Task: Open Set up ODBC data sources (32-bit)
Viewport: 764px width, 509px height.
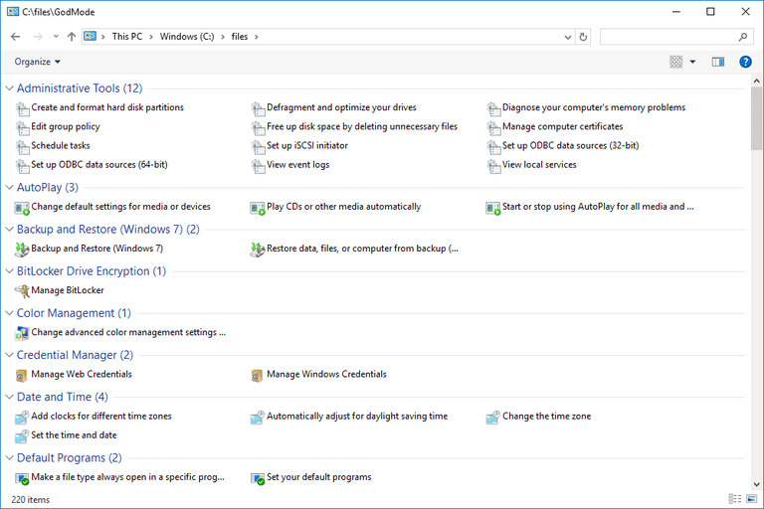Action: pos(571,145)
